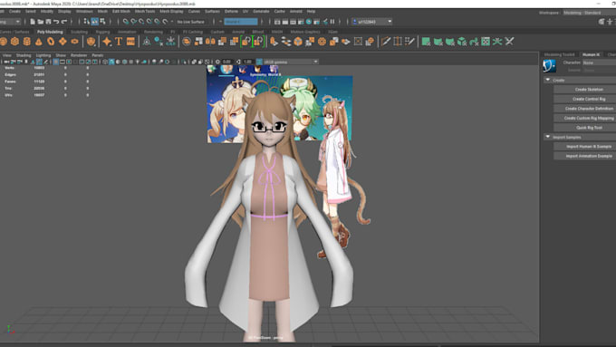
Task: Click the gamma value field
Action: [248, 62]
